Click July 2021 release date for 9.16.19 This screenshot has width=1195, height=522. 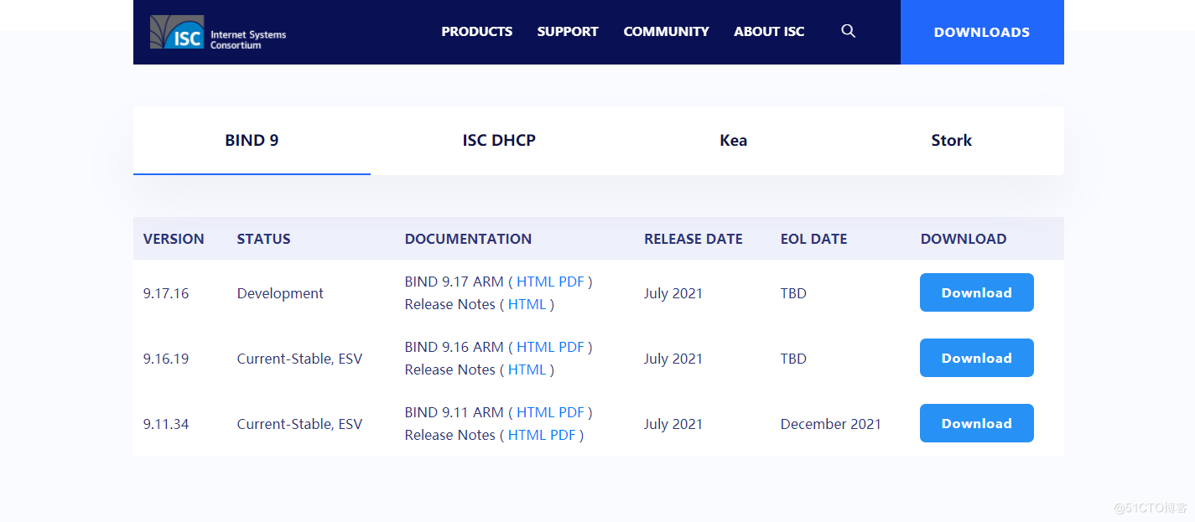(x=673, y=359)
